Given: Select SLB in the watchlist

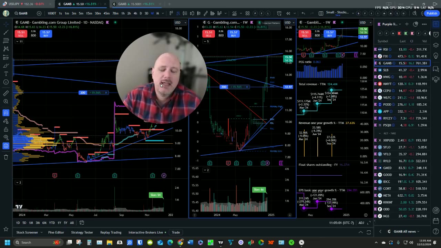Looking at the screenshot, I should pos(402,70).
